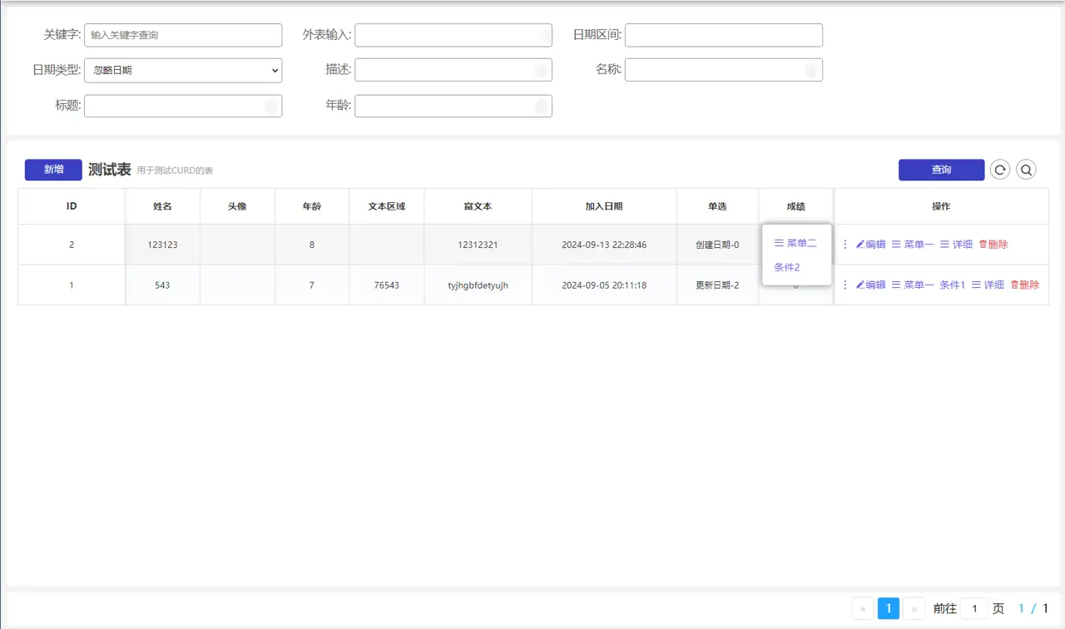Image resolution: width=1065 pixels, height=629 pixels.
Task: Click the date 2024-09-13 22:28:46
Action: click(x=604, y=245)
